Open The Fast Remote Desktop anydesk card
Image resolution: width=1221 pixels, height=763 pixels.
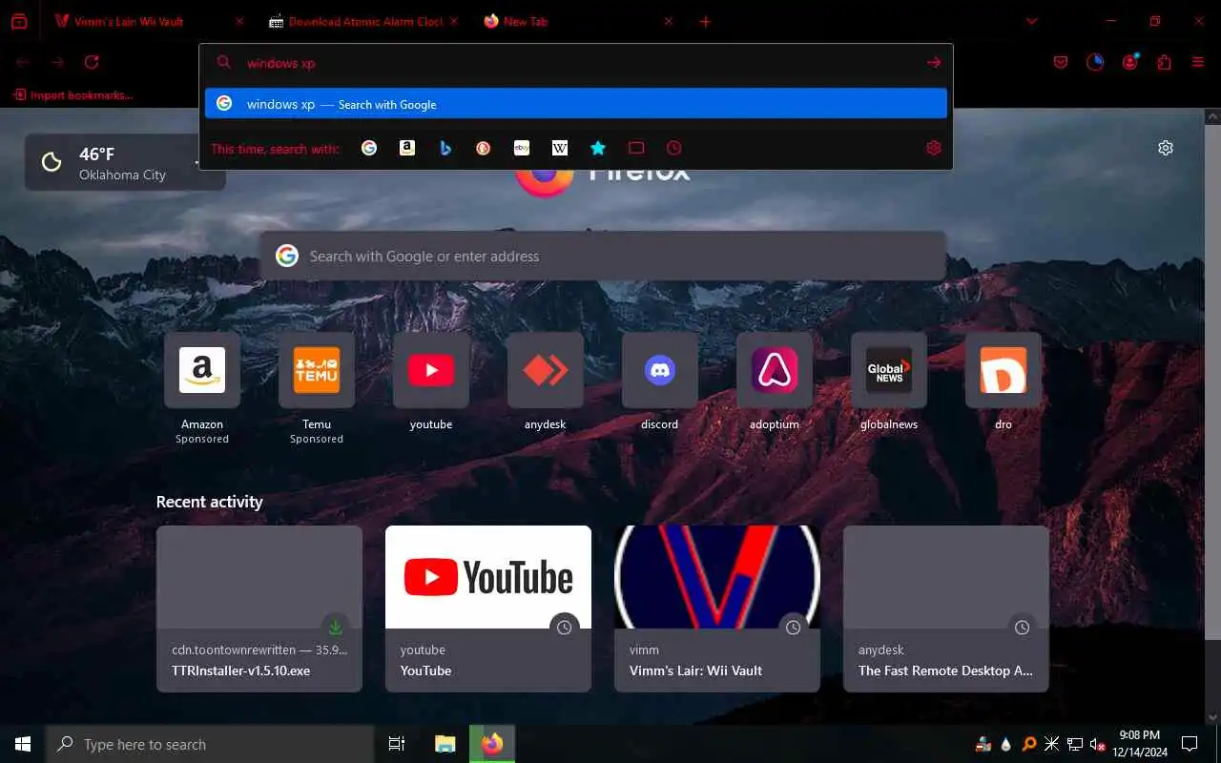tap(946, 608)
